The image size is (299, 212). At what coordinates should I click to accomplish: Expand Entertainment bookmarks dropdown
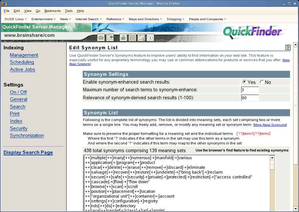44,19
